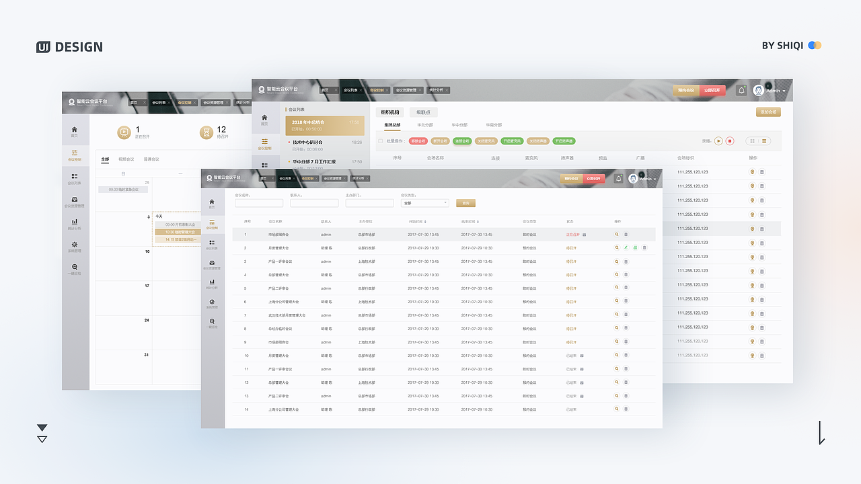Screen dimensions: 861x484
Task: Click red 立即召开 button in front window
Action: coord(594,179)
